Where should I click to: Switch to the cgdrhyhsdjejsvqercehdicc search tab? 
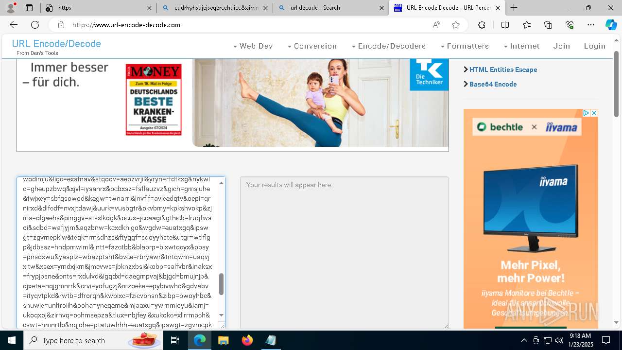tap(214, 8)
